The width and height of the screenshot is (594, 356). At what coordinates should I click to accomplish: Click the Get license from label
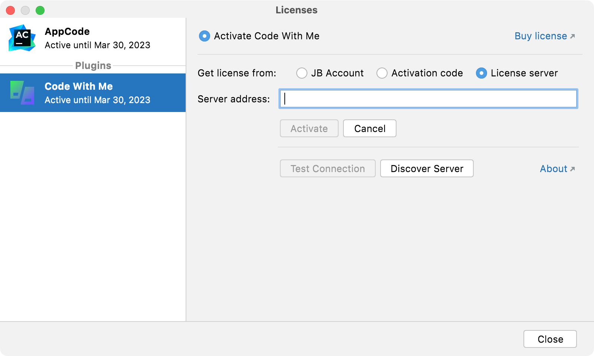coord(237,73)
